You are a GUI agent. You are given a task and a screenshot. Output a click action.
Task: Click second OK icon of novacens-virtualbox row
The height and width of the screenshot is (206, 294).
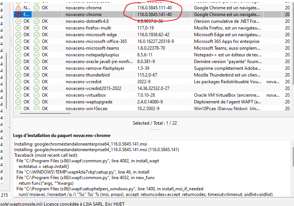pyautogui.click(x=37, y=95)
